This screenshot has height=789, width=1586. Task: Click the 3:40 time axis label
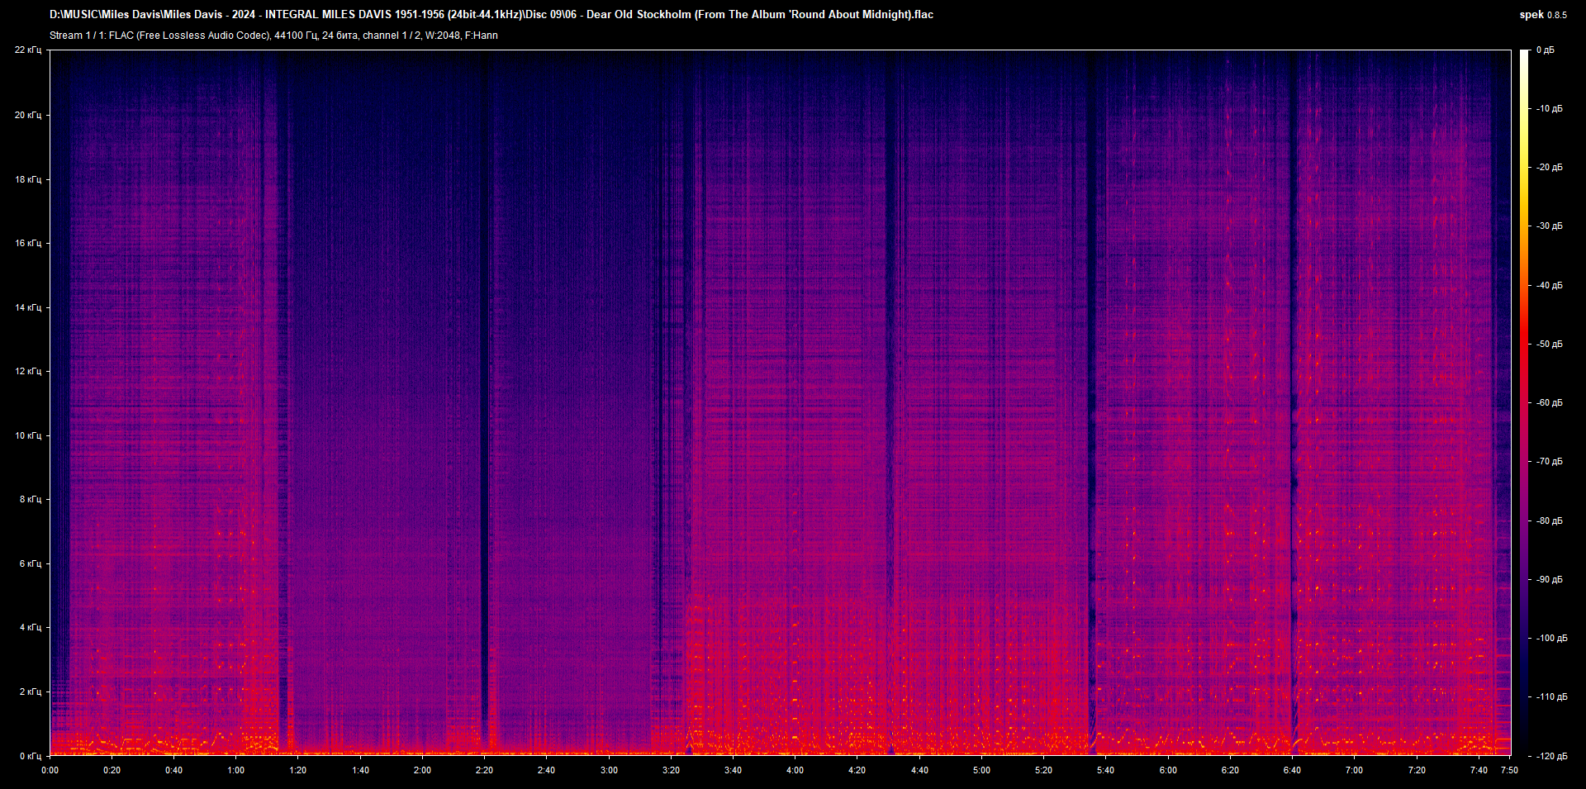(x=733, y=770)
